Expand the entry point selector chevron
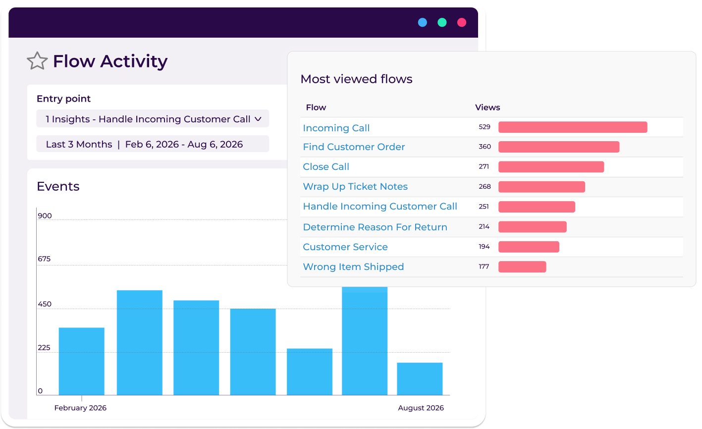Image resolution: width=702 pixels, height=429 pixels. tap(258, 118)
